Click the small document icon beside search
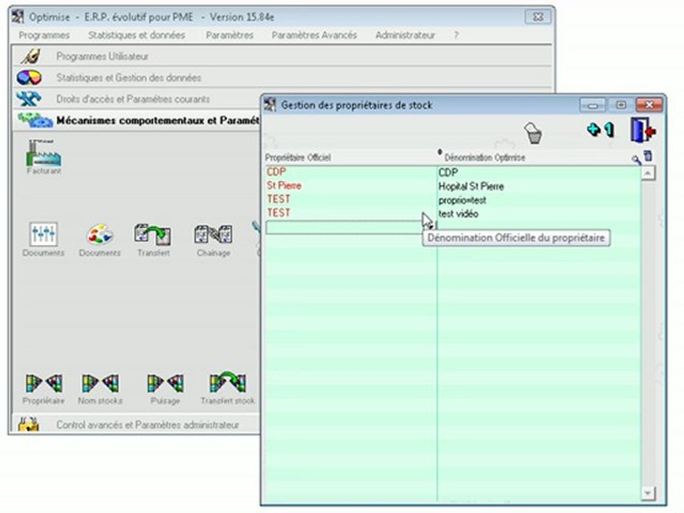 click(648, 156)
